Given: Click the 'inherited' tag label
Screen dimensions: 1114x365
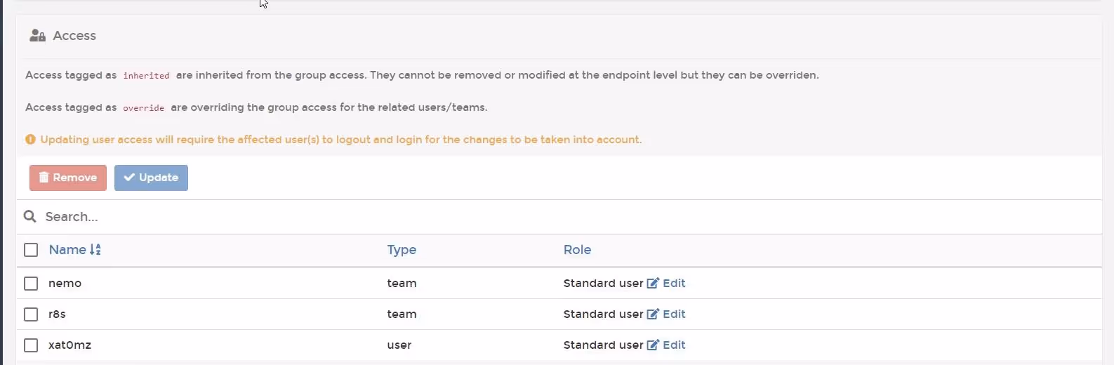Looking at the screenshot, I should click(146, 76).
